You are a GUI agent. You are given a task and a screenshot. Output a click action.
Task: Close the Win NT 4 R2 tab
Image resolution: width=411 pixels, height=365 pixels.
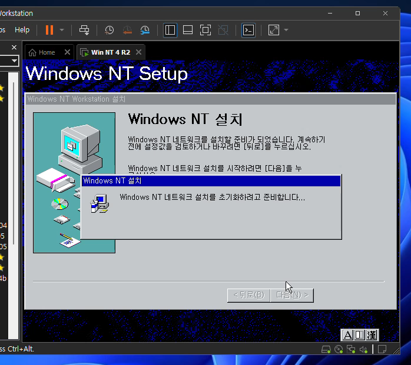(x=138, y=52)
